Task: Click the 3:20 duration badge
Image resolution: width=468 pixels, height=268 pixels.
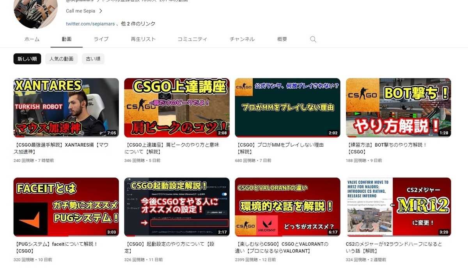Action: (x=444, y=232)
